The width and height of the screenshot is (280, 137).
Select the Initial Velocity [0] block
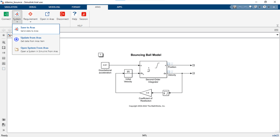point(128,73)
